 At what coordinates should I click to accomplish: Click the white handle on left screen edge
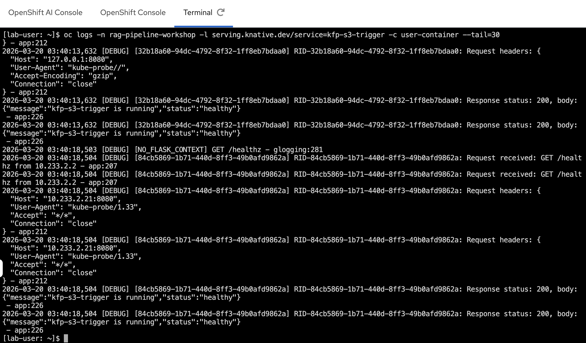[x=1, y=268]
